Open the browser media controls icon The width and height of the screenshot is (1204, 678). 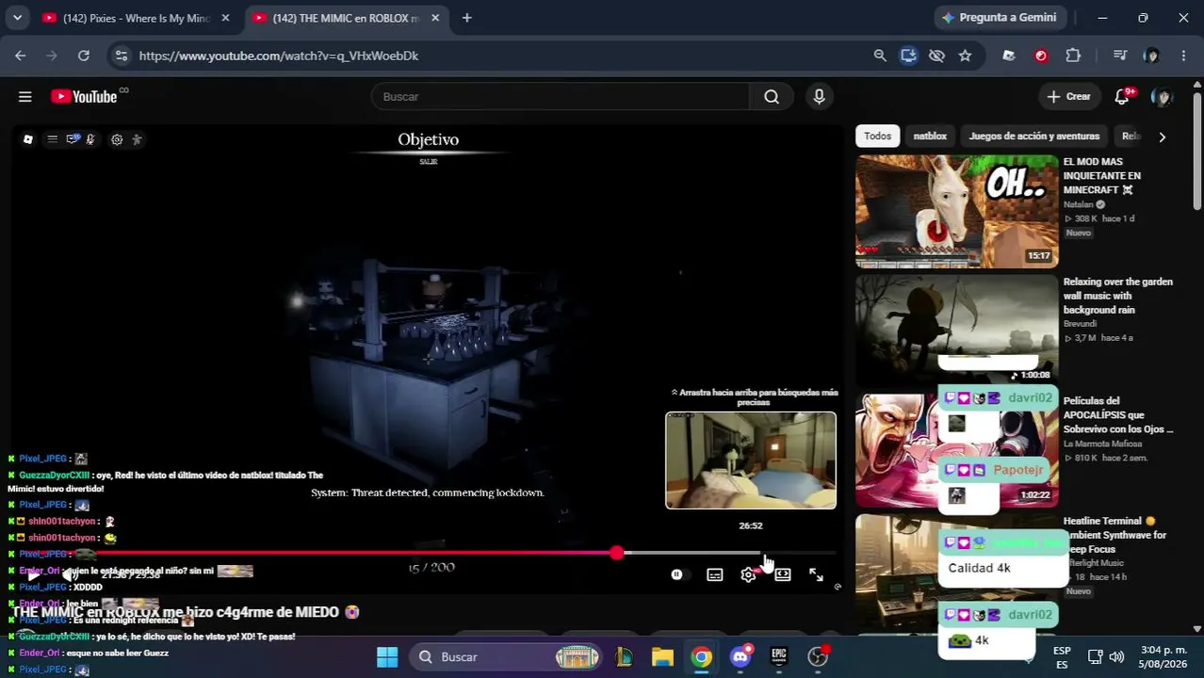pyautogui.click(x=1120, y=56)
